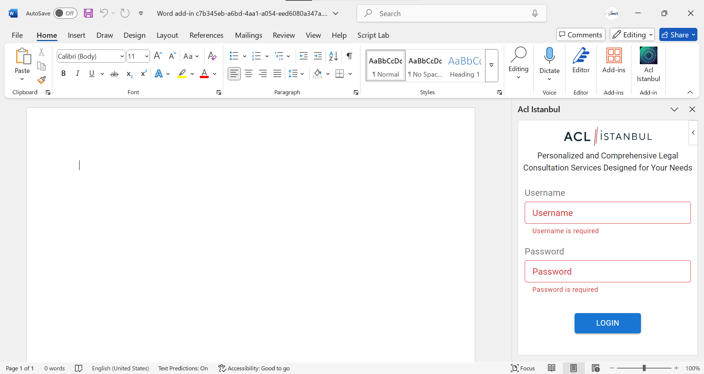
Task: Click the Clear All Formatting icon
Action: [212, 56]
